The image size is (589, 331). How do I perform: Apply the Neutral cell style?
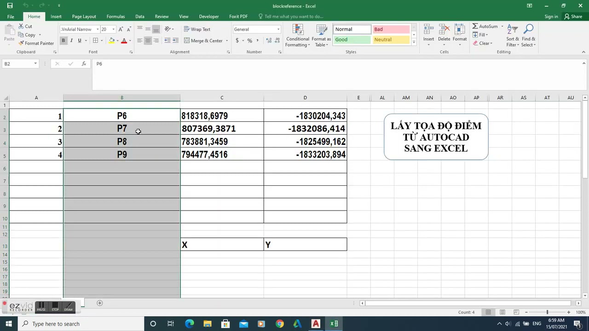coord(391,40)
